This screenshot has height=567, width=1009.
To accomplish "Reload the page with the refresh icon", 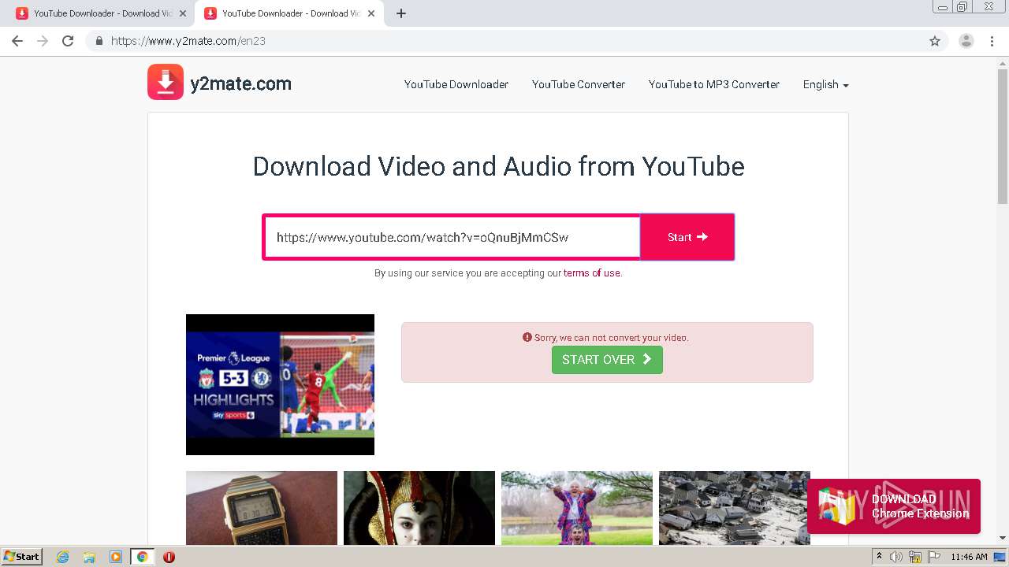I will pyautogui.click(x=68, y=41).
